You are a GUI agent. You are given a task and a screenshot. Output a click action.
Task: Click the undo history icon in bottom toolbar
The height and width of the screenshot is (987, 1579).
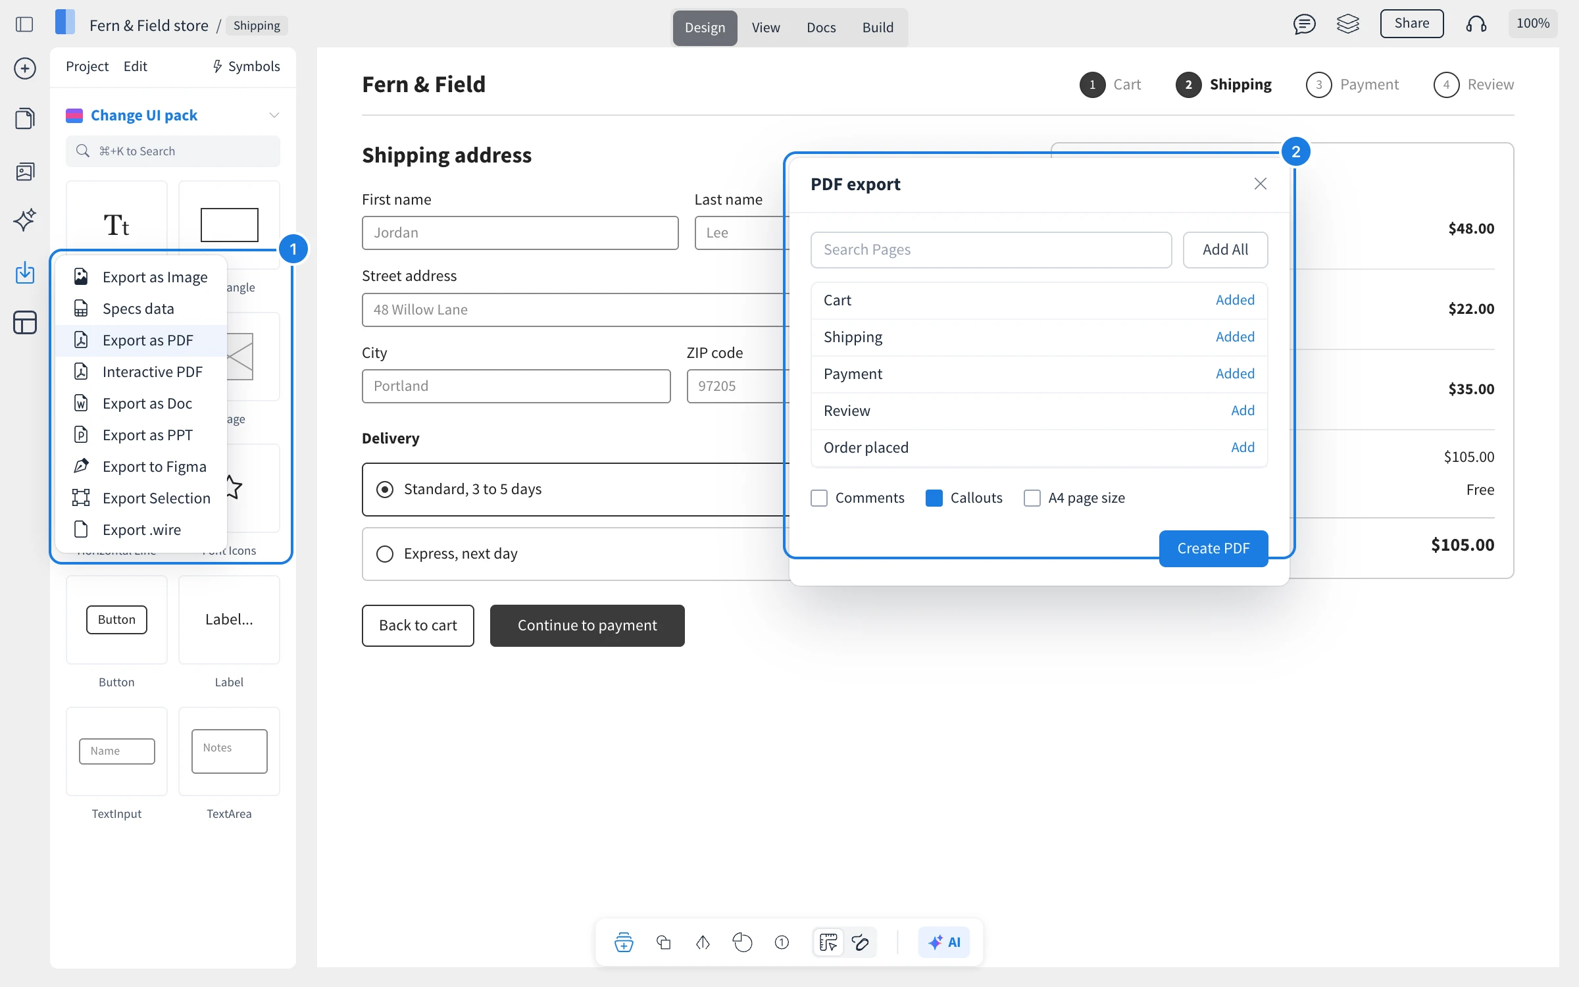point(742,942)
